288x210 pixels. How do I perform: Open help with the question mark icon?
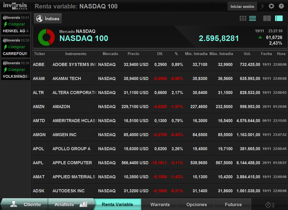coord(281,6)
